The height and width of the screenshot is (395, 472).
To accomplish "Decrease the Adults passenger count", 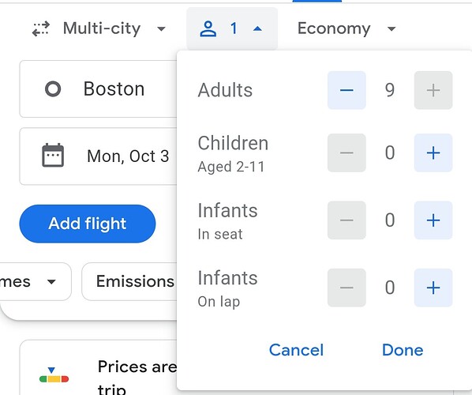I will pyautogui.click(x=347, y=90).
